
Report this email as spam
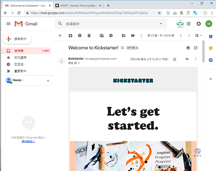[x=80, y=36]
